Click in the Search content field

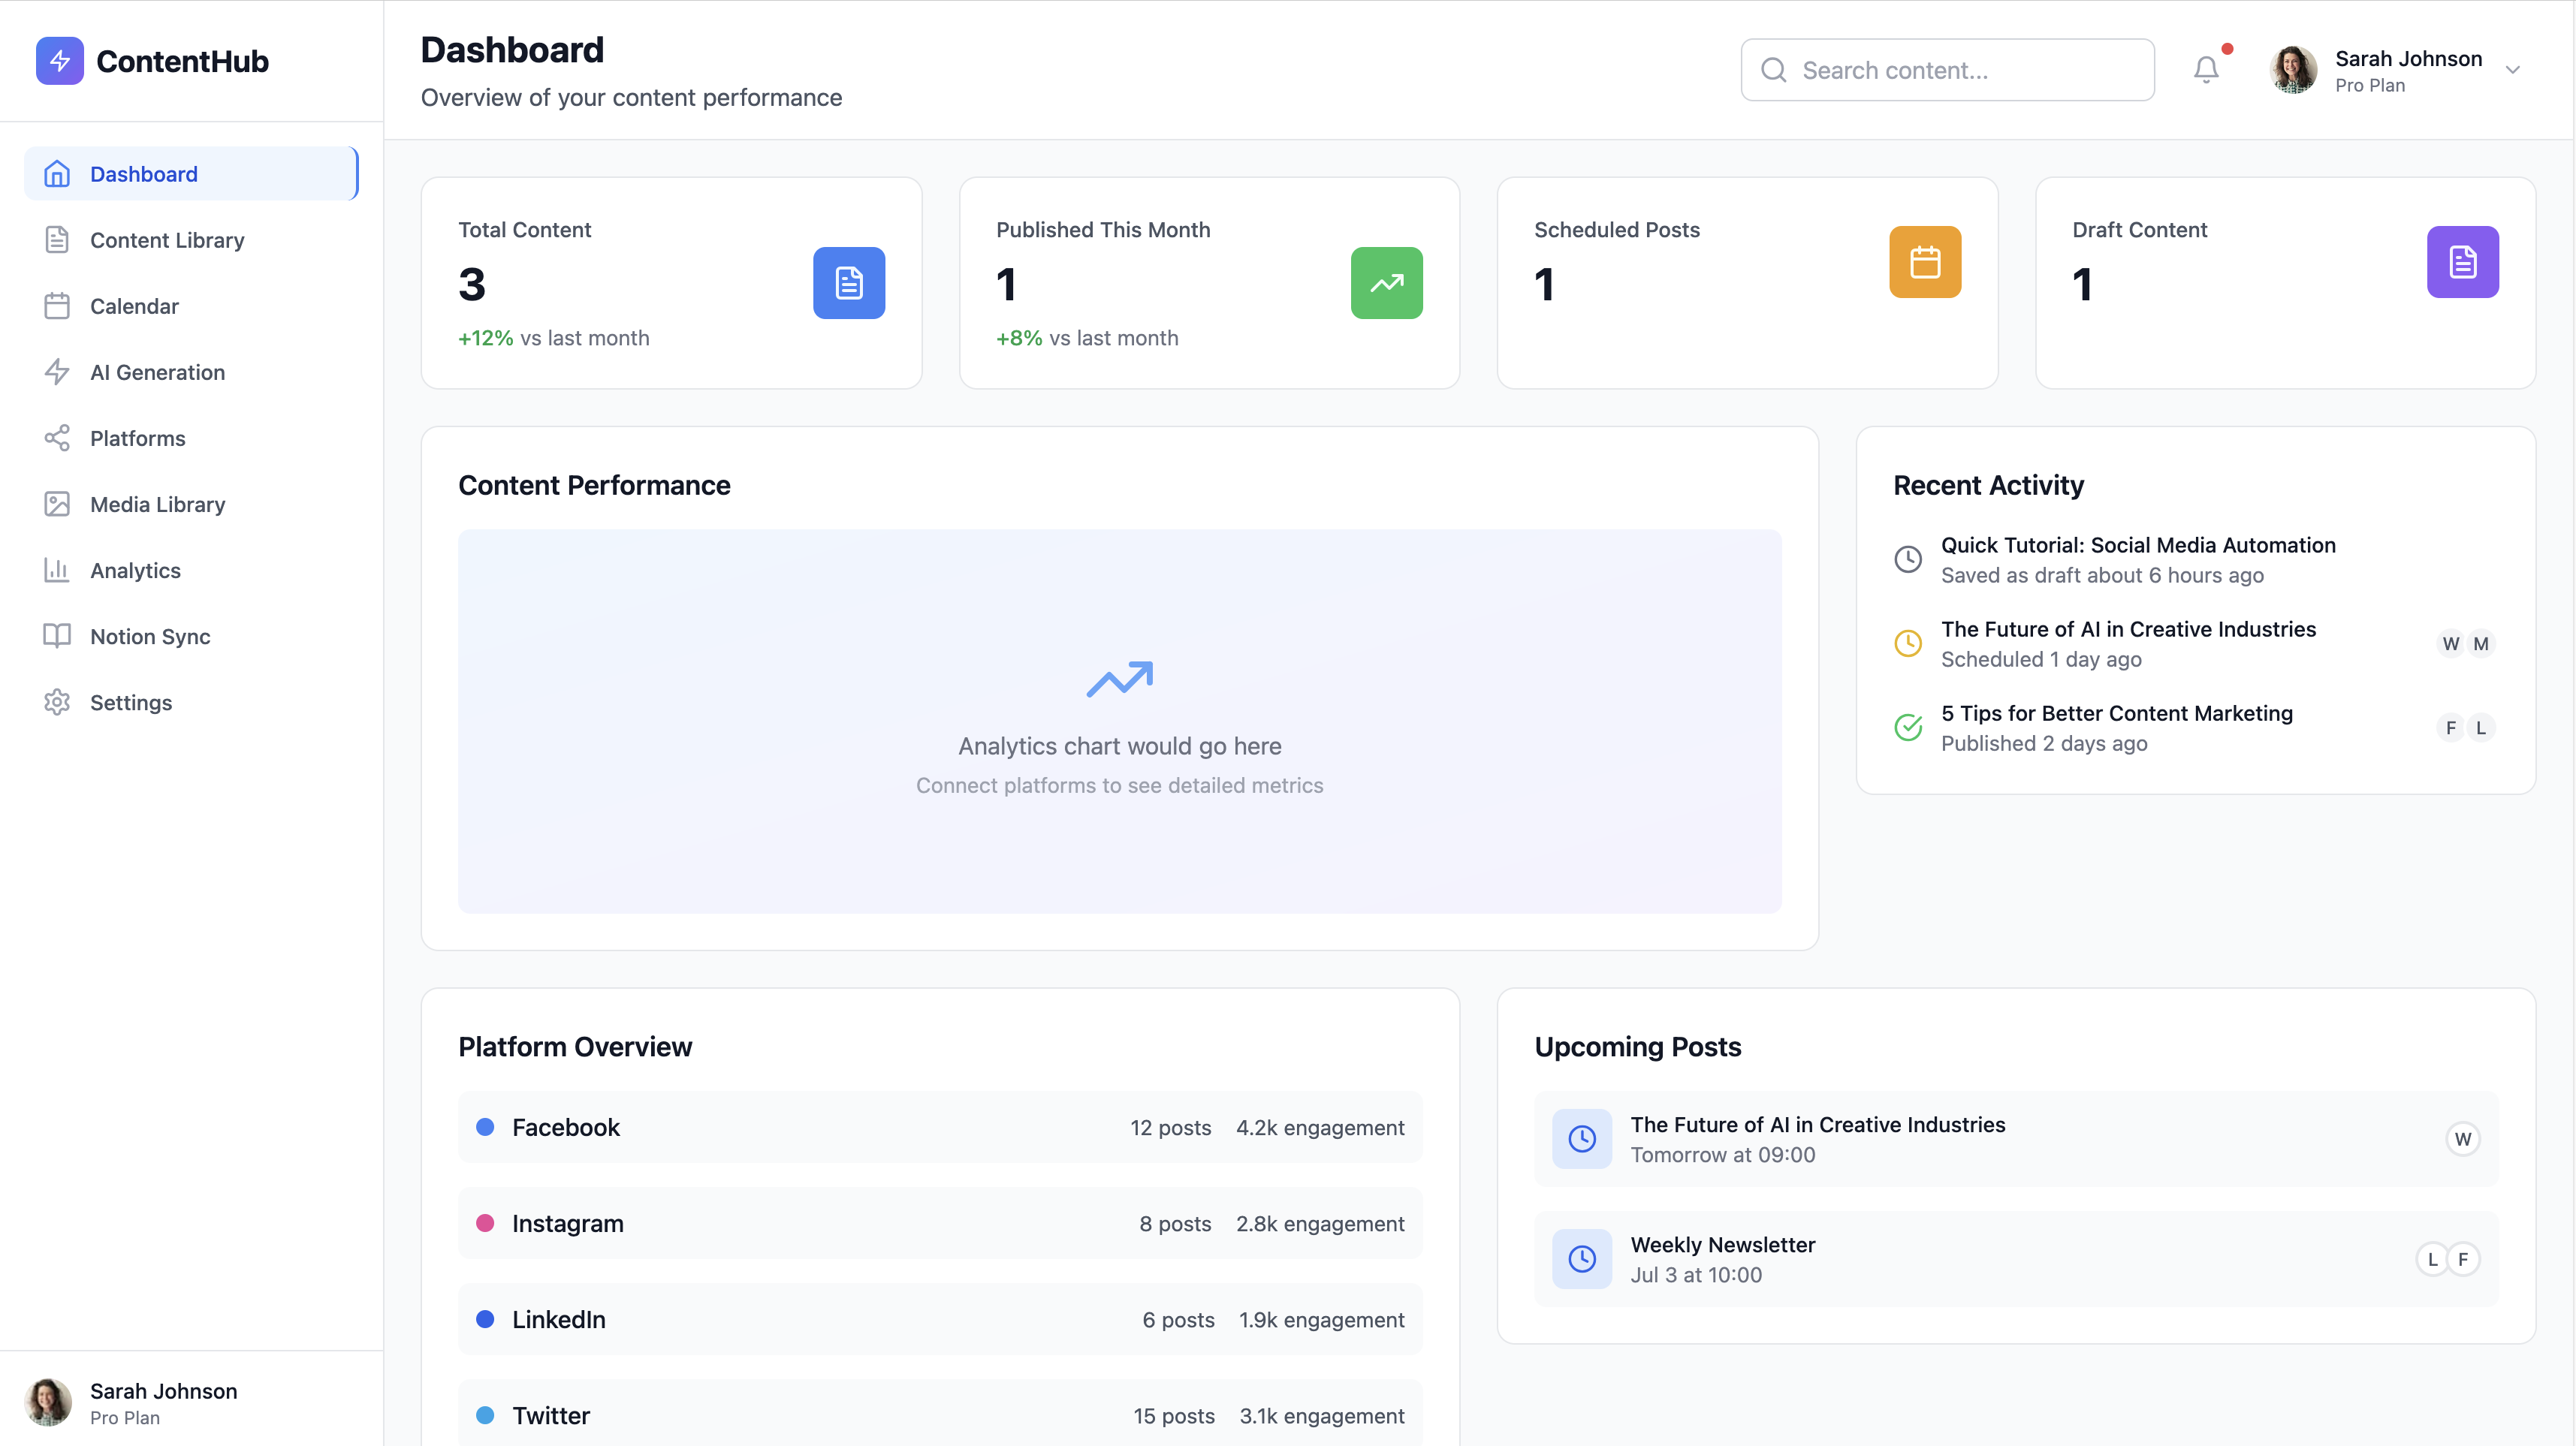tap(1960, 70)
